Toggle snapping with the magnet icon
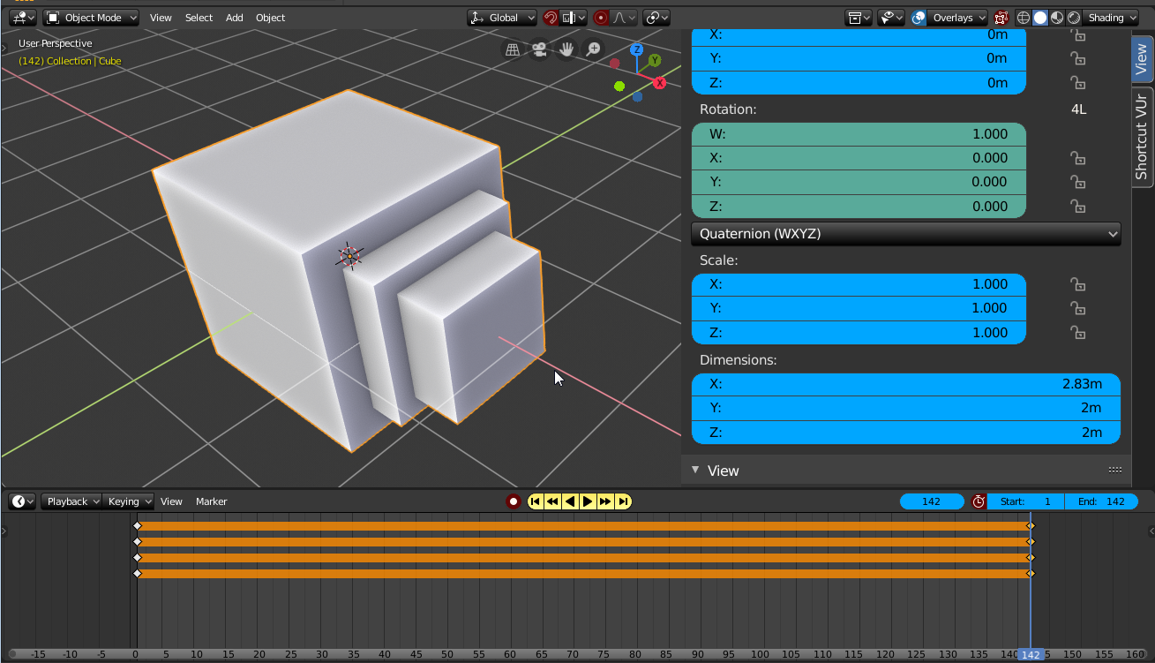 [x=551, y=18]
